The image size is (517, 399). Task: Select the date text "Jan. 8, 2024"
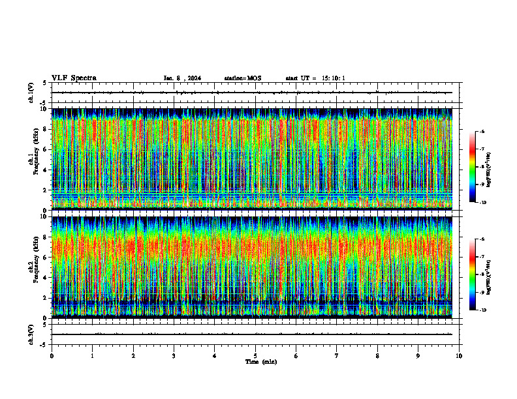click(x=182, y=78)
